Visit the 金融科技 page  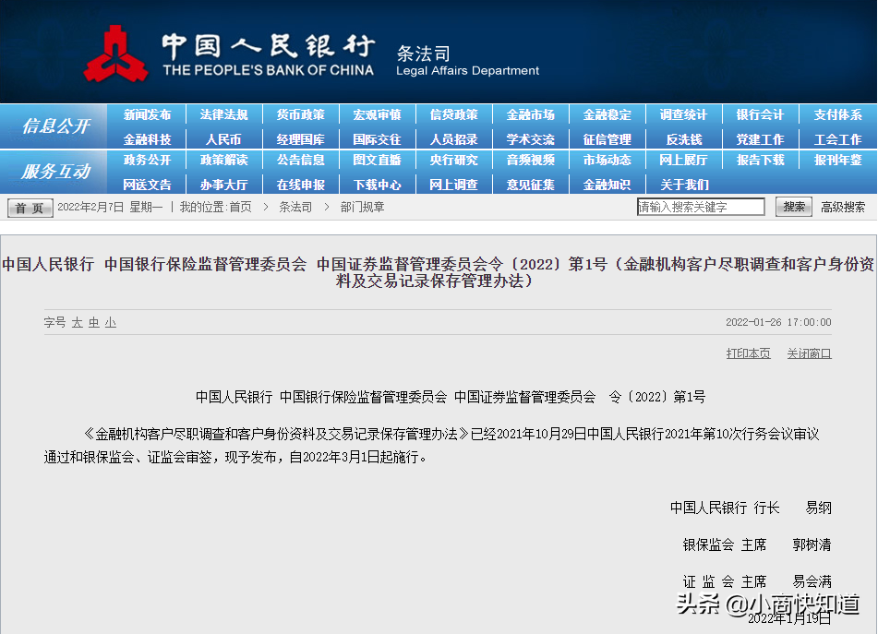[x=147, y=139]
